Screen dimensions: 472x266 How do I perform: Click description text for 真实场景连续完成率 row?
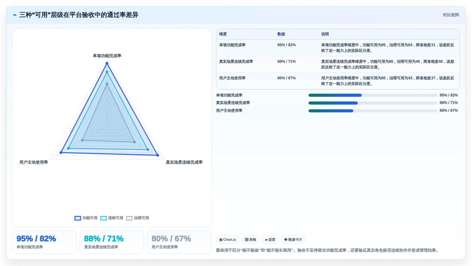pyautogui.click(x=388, y=64)
